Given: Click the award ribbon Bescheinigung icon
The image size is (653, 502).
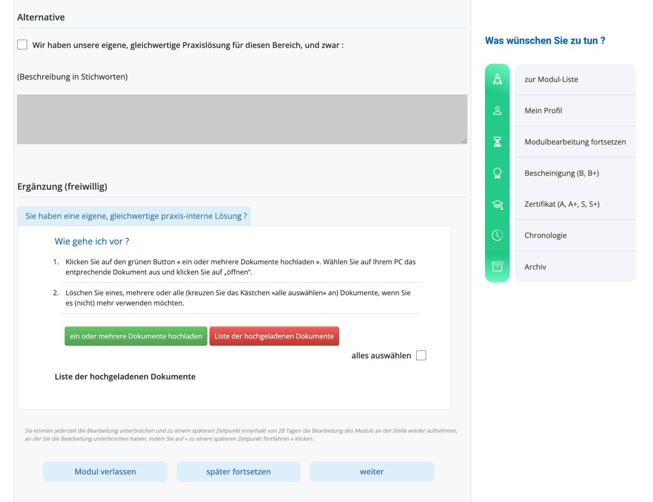Looking at the screenshot, I should [x=497, y=173].
